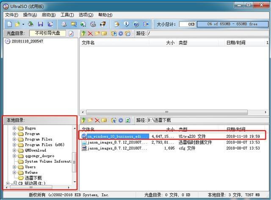The width and height of the screenshot is (271, 200).
Task: Click the Burn CD/DVD image toolbar icon
Action: click(103, 24)
